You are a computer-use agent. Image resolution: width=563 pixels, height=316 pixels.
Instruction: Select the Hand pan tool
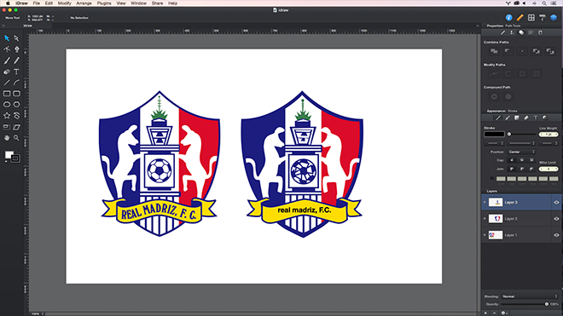pyautogui.click(x=7, y=138)
